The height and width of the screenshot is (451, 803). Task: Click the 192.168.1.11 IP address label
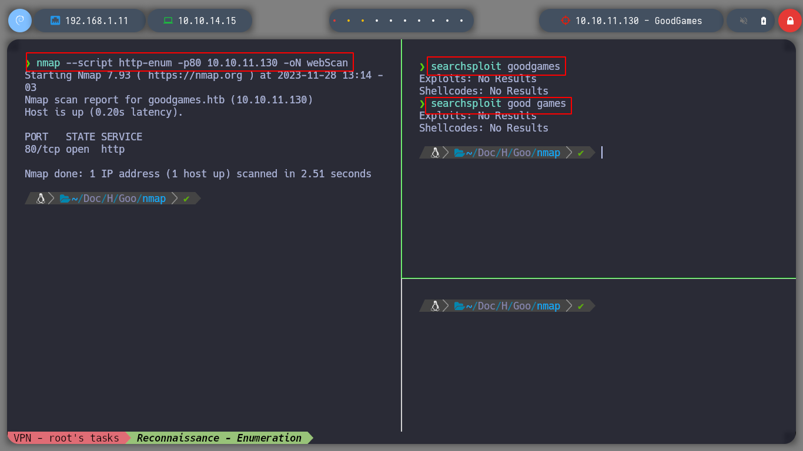[96, 21]
